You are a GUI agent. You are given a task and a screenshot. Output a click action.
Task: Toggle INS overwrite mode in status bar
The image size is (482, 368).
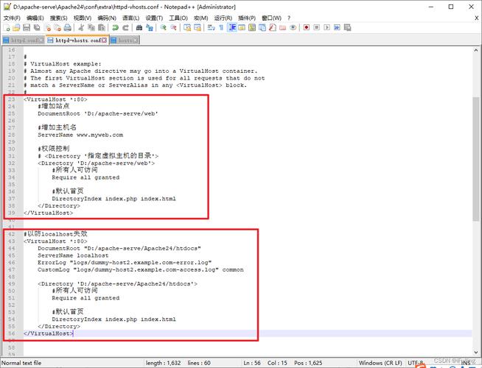tap(465, 363)
